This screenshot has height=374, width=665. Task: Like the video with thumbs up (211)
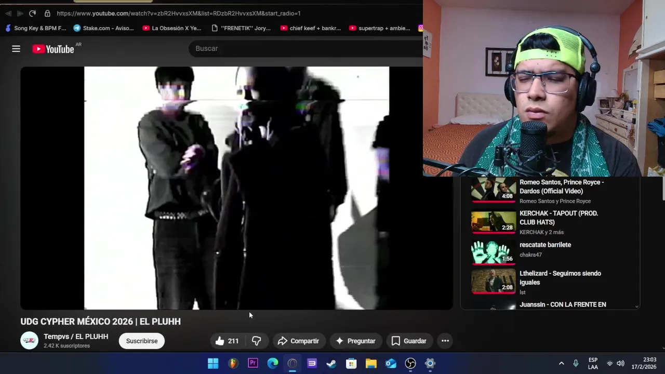[x=227, y=341]
